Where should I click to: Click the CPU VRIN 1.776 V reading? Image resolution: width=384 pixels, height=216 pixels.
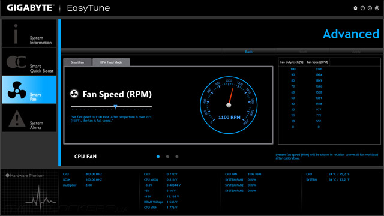172,208
